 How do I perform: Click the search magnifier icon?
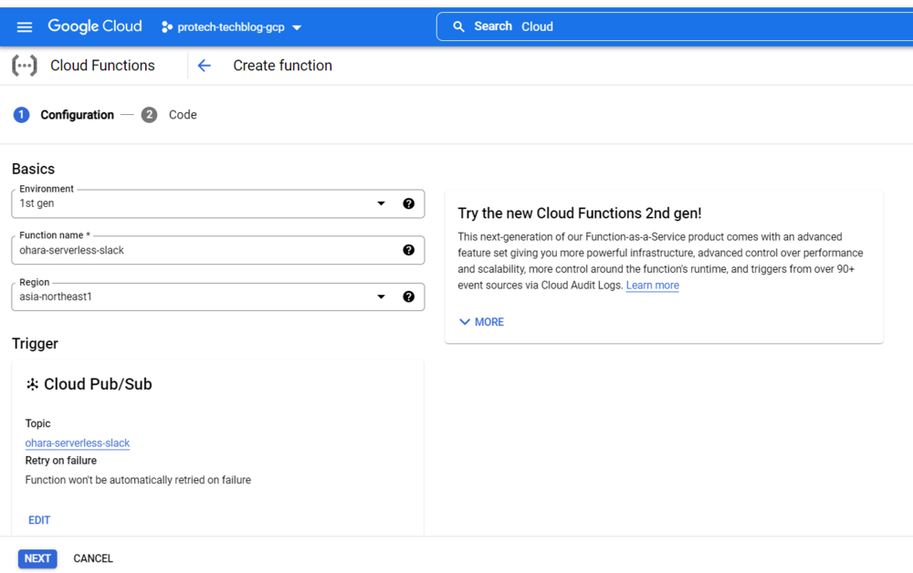[458, 26]
